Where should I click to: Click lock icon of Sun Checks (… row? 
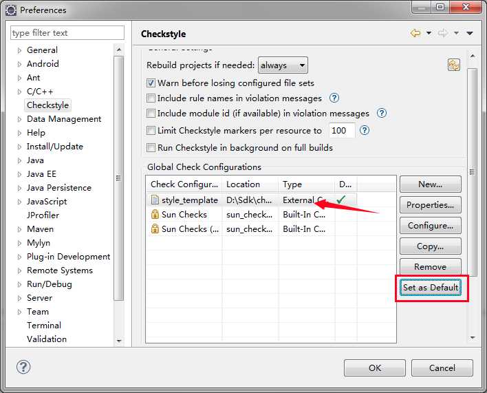point(155,229)
